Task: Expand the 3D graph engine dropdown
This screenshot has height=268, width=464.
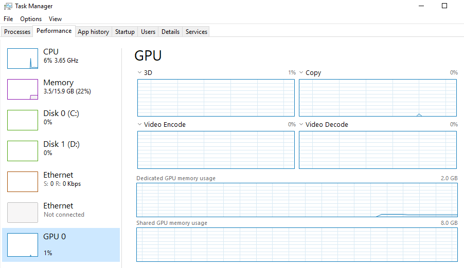Action: (x=140, y=73)
